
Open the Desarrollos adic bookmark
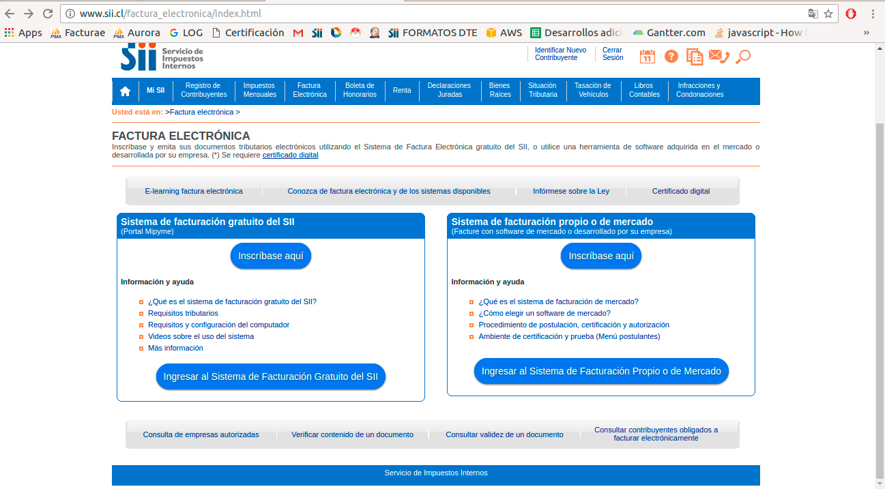[576, 33]
